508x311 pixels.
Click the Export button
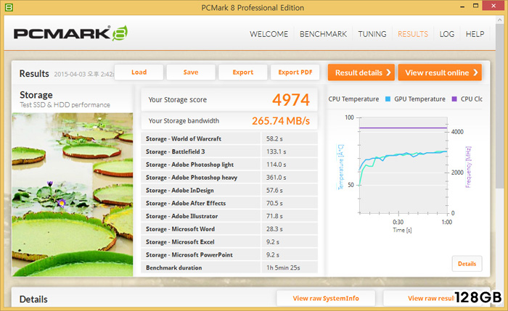pyautogui.click(x=242, y=72)
